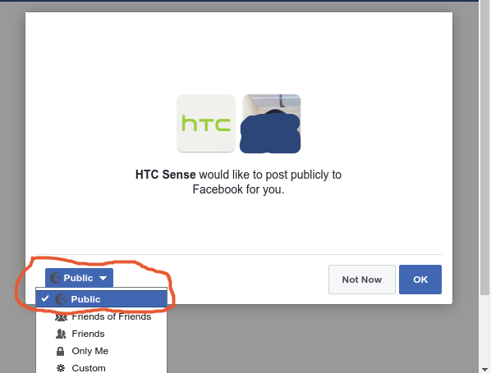Click the HTC Sense bold app name
The height and width of the screenshot is (373, 491).
point(165,175)
